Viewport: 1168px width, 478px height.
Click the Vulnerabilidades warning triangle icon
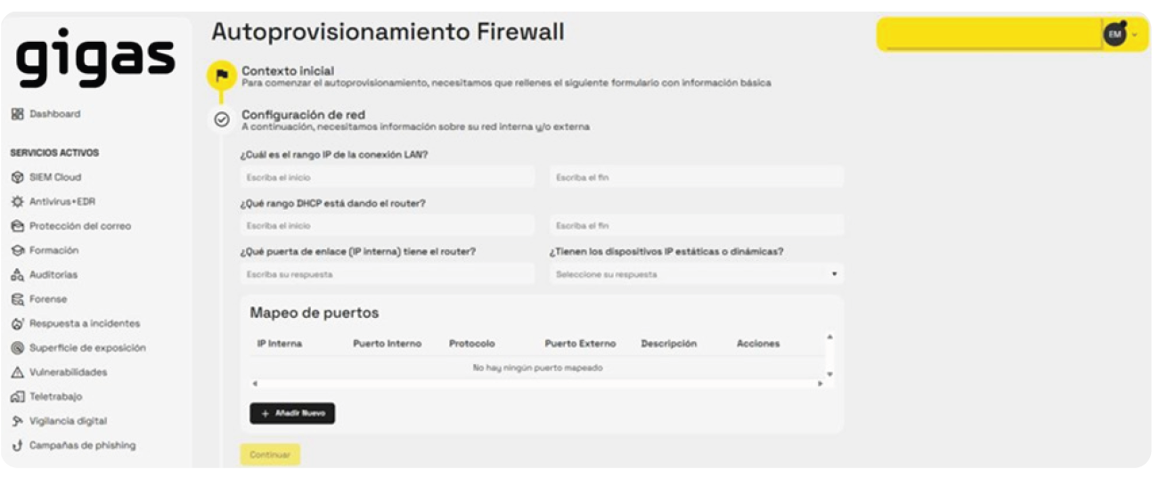[17, 373]
